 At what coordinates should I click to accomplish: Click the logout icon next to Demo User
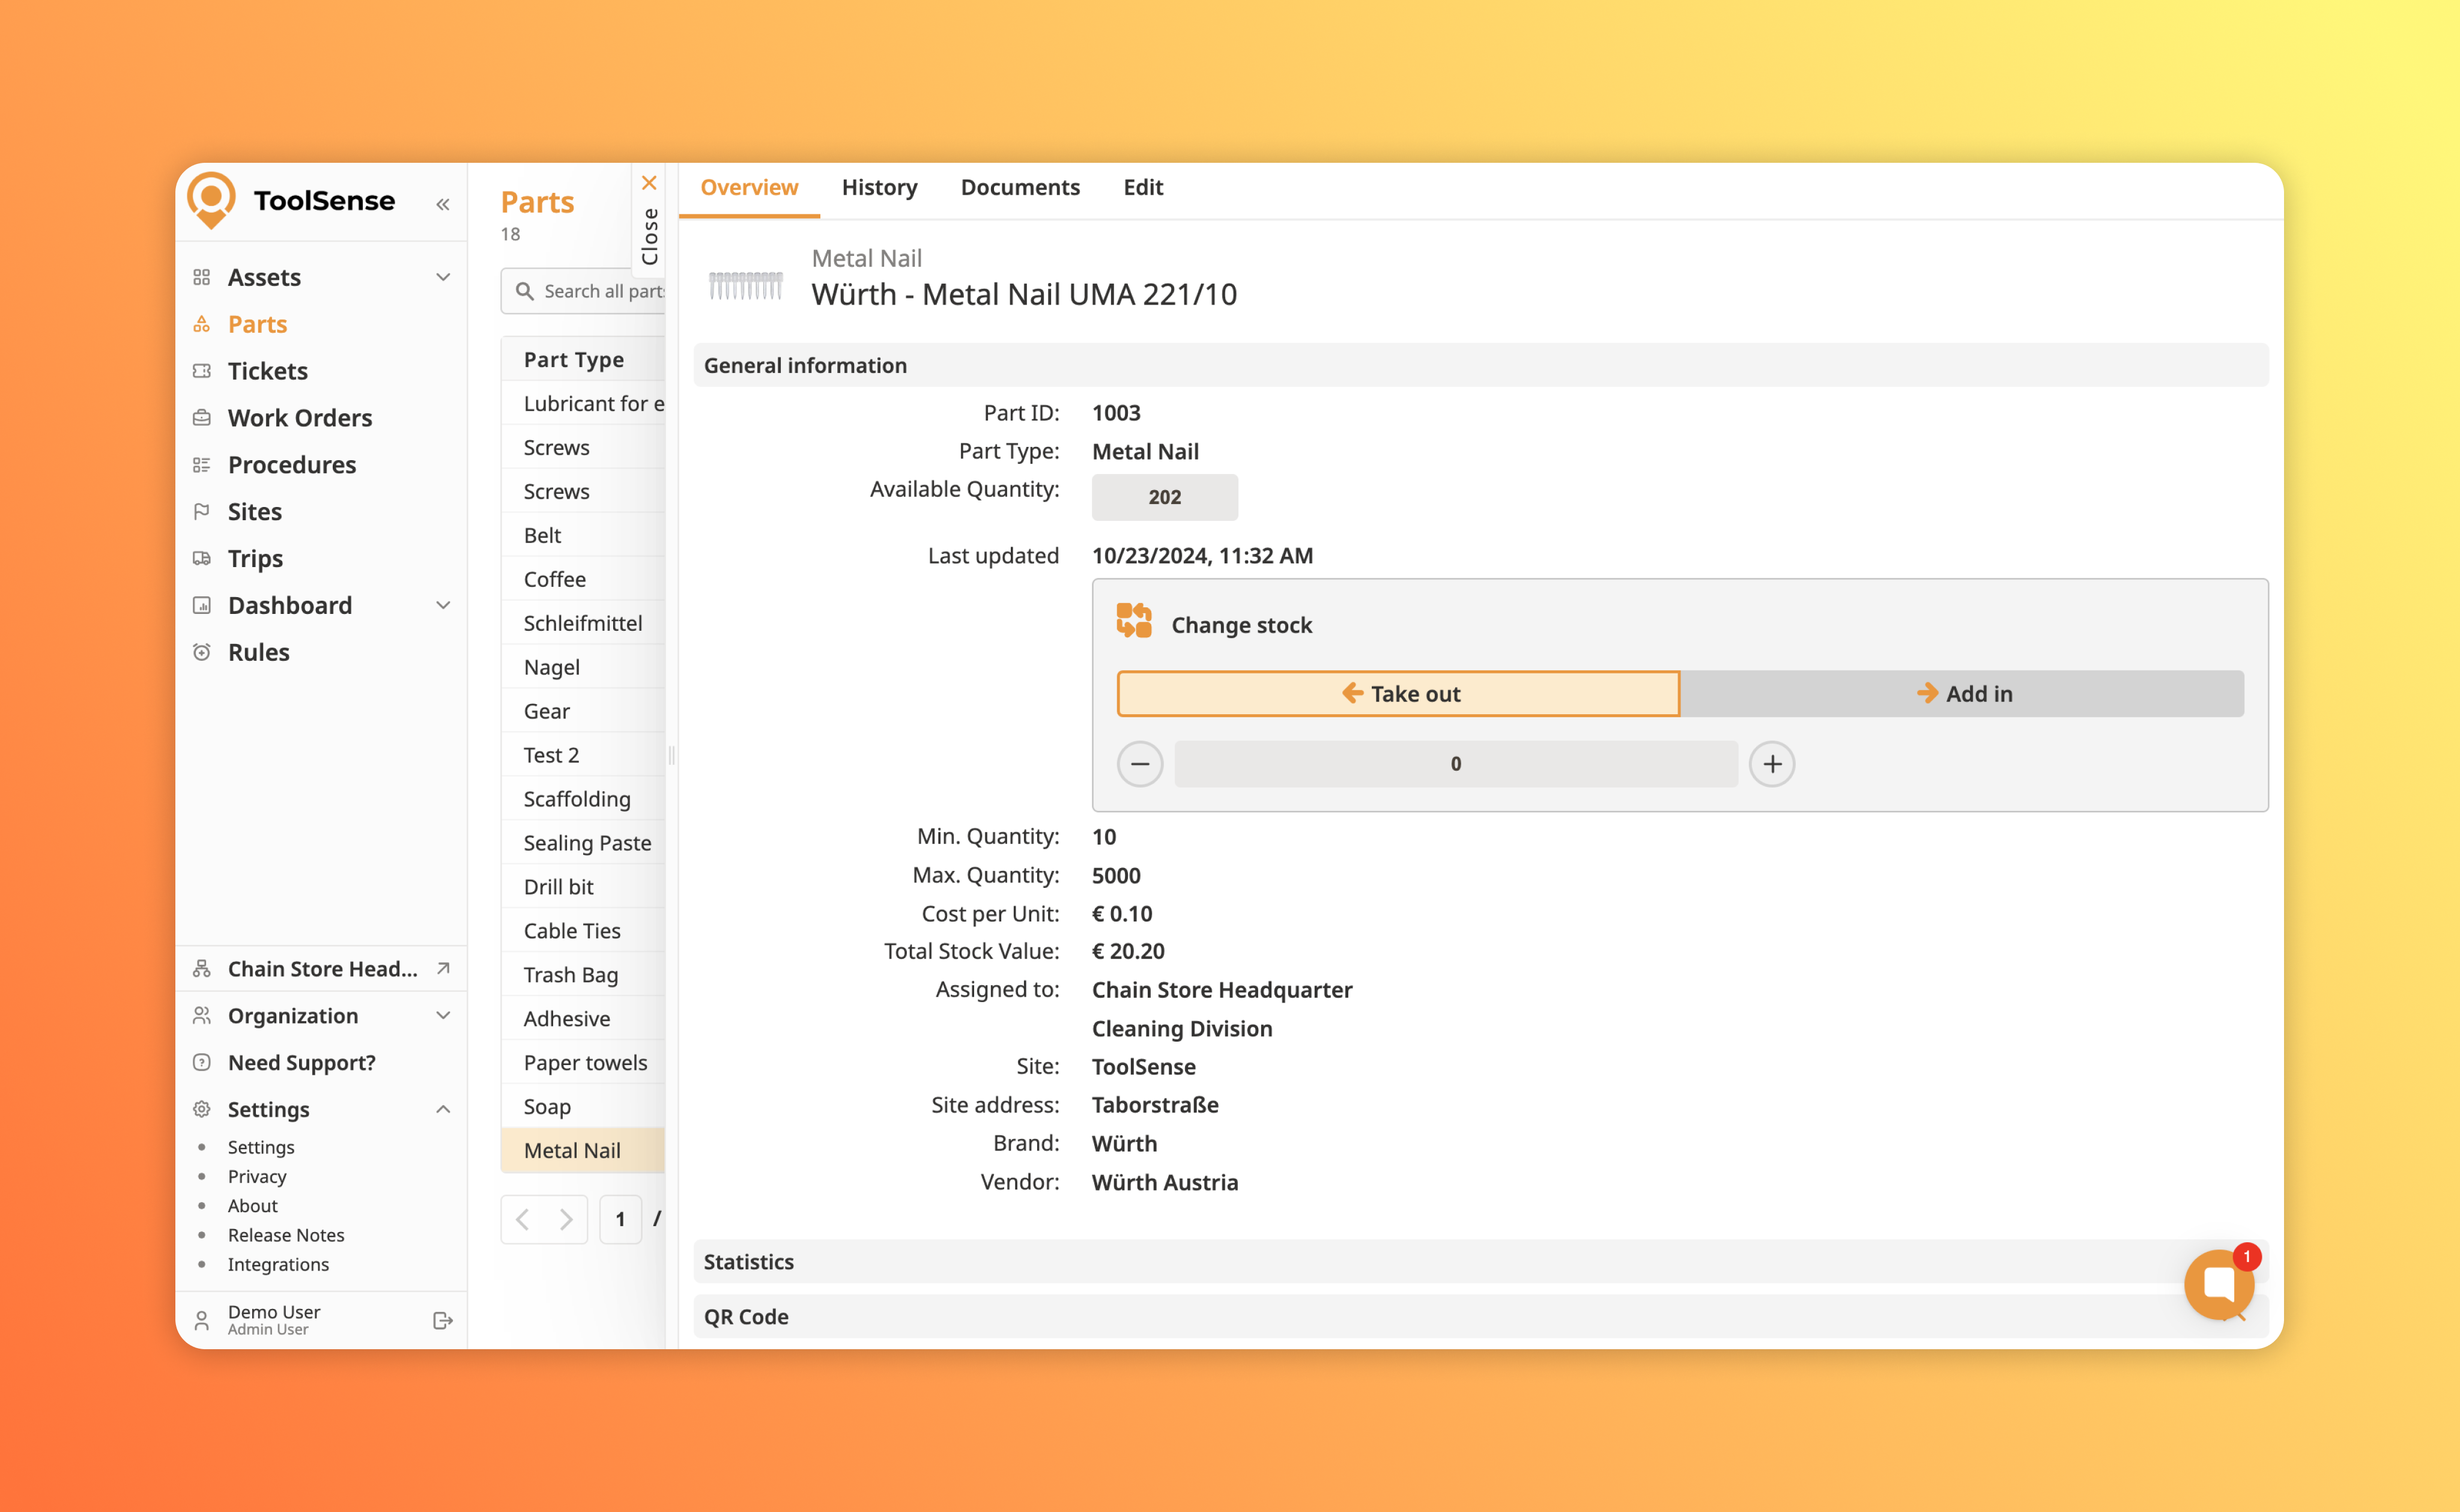pyautogui.click(x=443, y=1320)
